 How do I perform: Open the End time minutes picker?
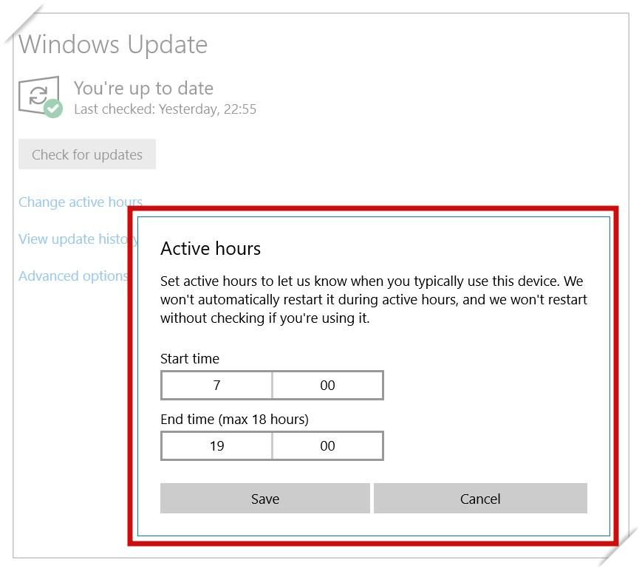(x=327, y=445)
